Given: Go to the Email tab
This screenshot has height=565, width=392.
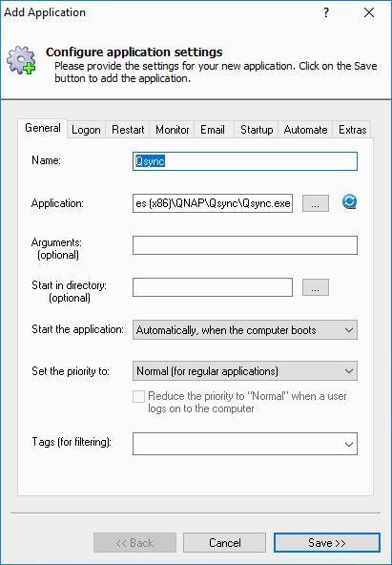Looking at the screenshot, I should point(213,130).
